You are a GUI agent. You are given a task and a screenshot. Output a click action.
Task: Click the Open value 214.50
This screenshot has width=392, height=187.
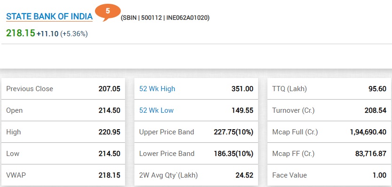[x=109, y=110]
